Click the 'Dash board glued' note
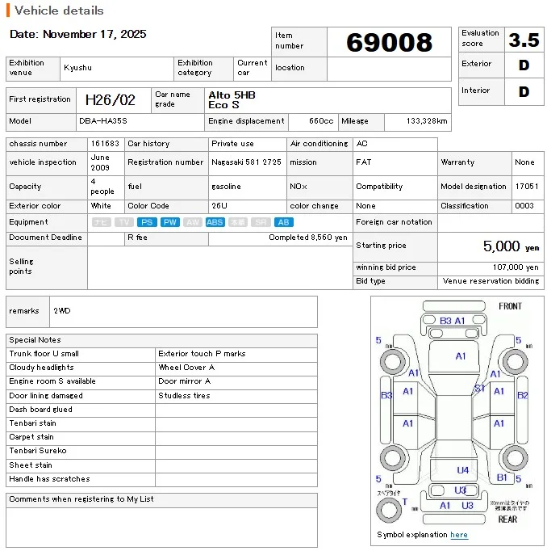Image resolution: width=547 pixels, height=551 pixels. click(40, 410)
